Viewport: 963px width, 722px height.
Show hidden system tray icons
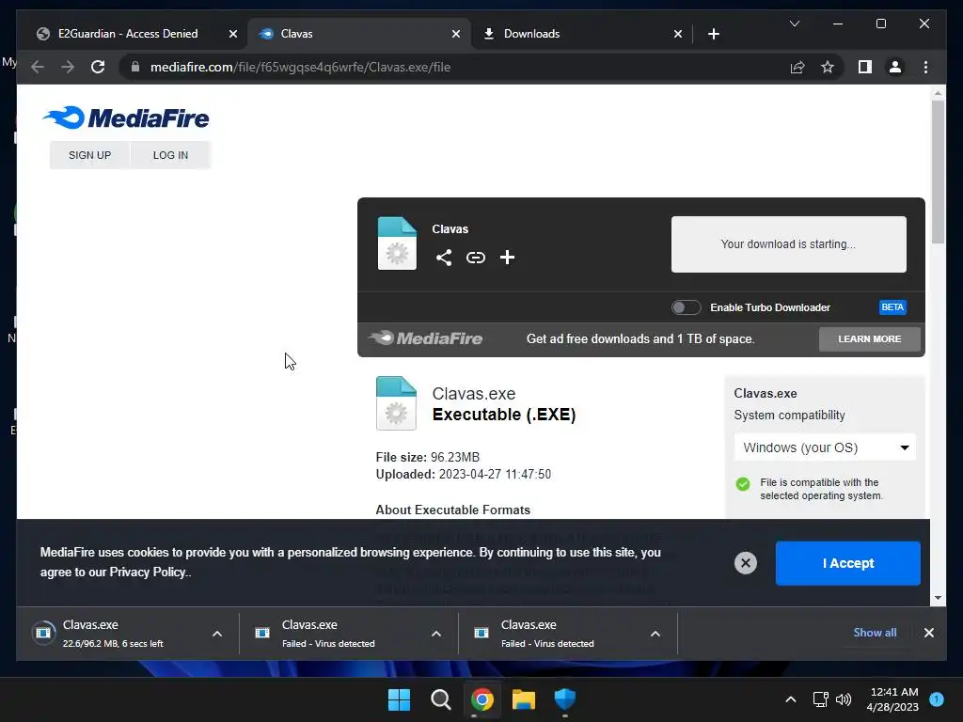coord(791,699)
